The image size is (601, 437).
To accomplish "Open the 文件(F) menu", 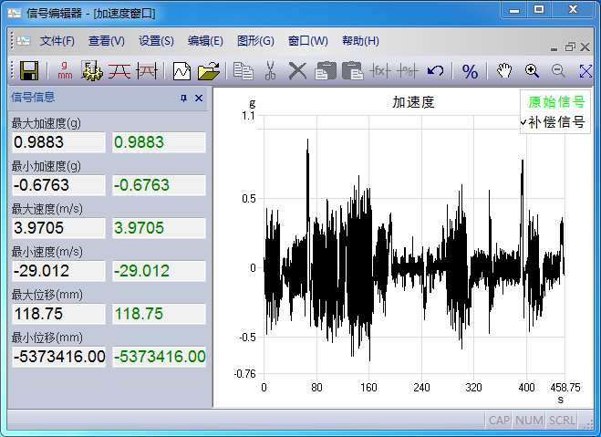I will click(57, 41).
